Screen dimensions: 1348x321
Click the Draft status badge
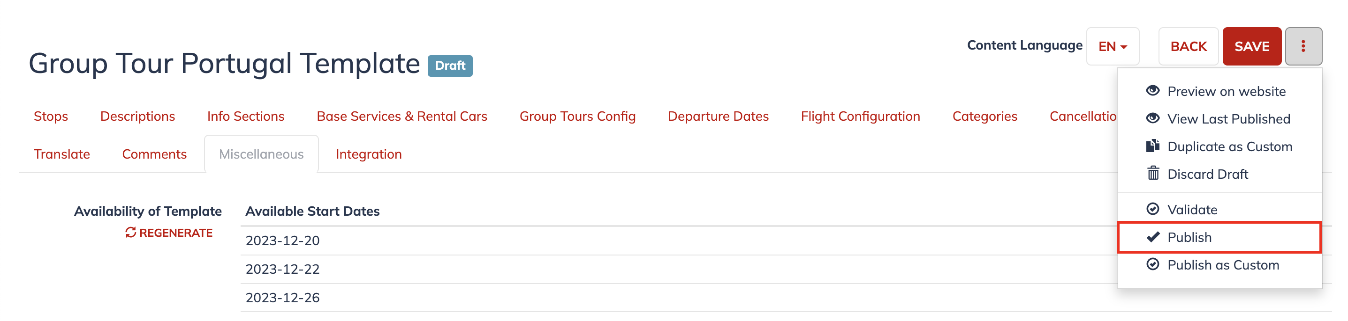tap(450, 66)
